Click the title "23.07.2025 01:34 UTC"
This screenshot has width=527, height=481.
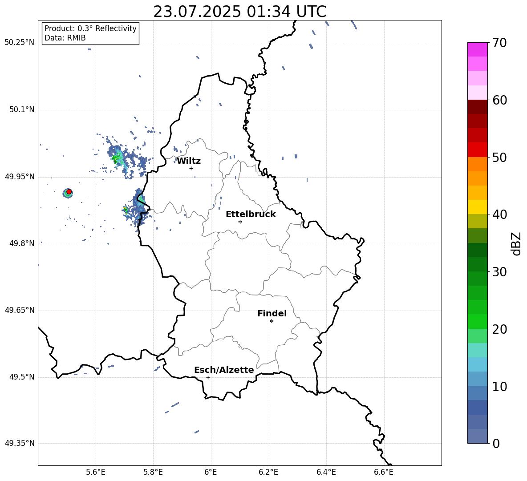pyautogui.click(x=239, y=12)
